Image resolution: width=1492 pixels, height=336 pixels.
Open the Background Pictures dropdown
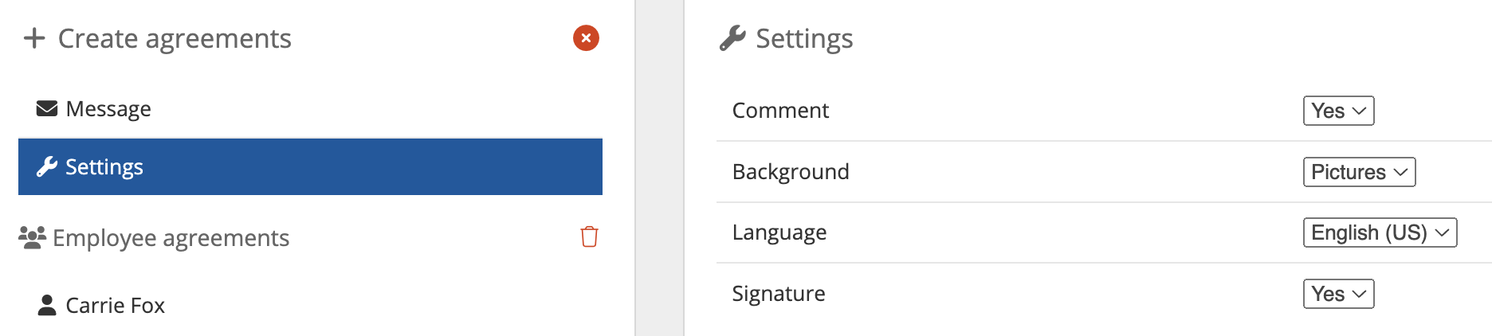click(x=1359, y=172)
